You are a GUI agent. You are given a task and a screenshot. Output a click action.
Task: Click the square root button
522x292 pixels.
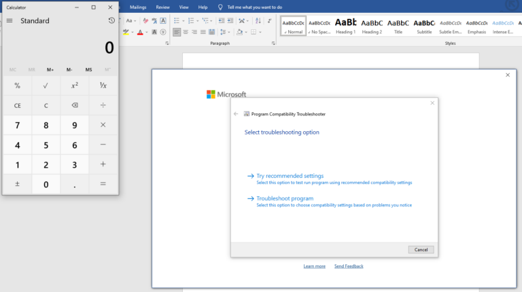46,86
